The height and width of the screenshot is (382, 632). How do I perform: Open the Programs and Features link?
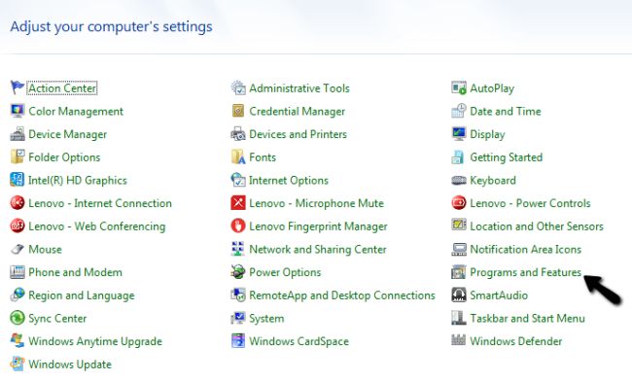tap(526, 272)
